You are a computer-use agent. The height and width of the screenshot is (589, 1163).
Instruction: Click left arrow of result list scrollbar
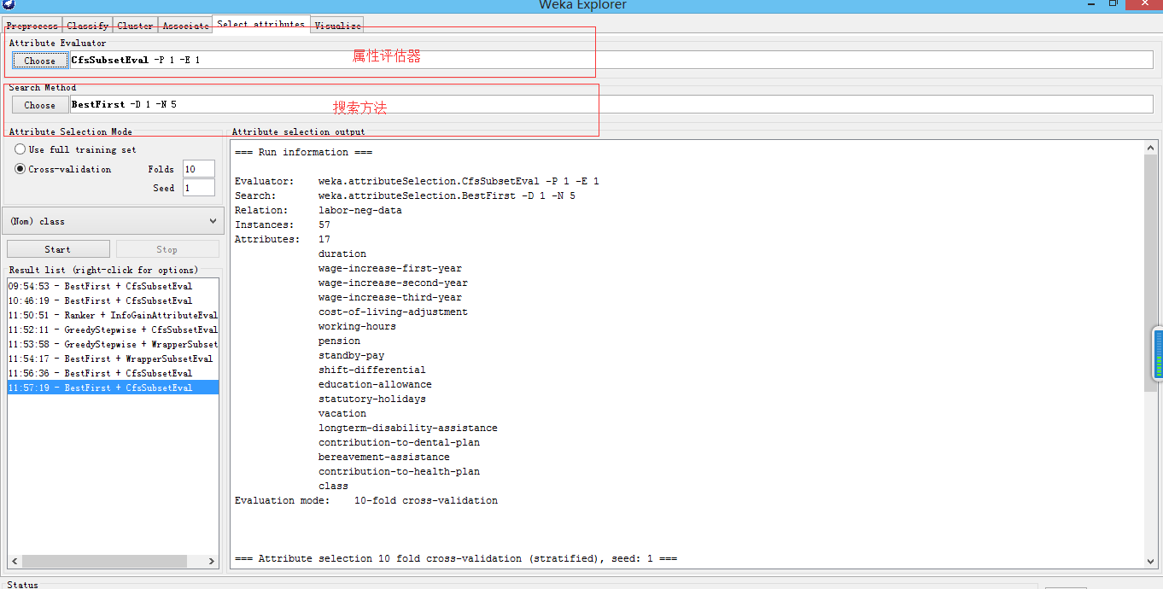[x=15, y=561]
